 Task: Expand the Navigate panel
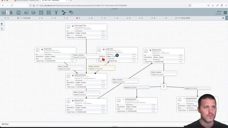point(2,24)
